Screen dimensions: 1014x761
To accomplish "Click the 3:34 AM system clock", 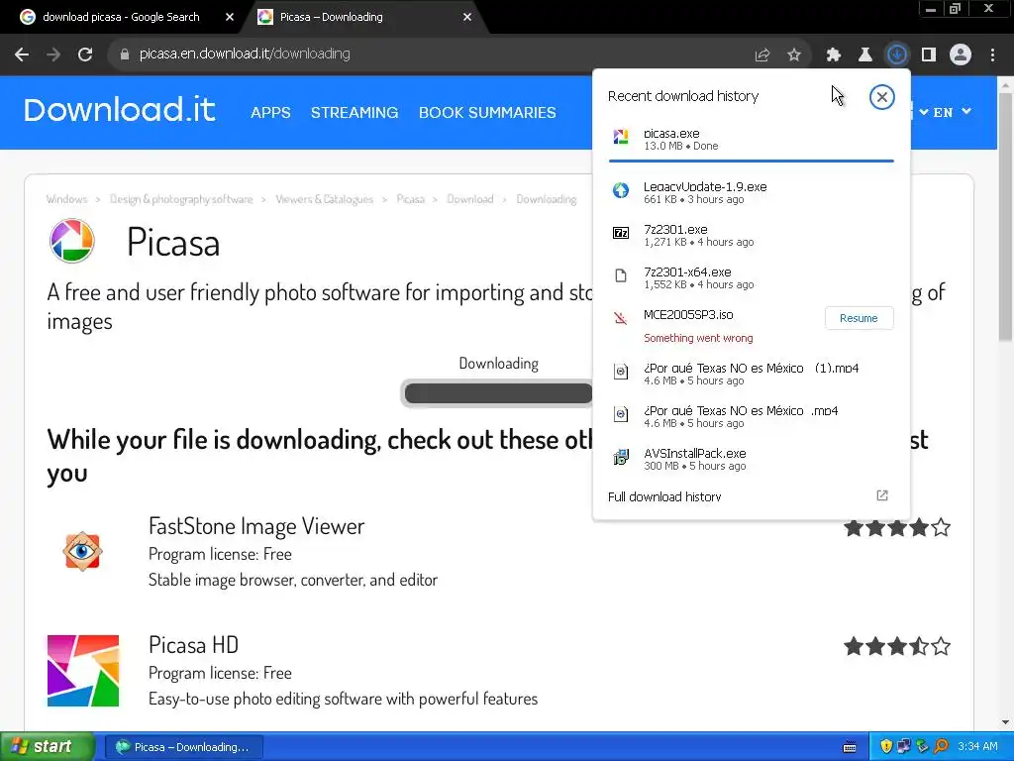I will [977, 747].
